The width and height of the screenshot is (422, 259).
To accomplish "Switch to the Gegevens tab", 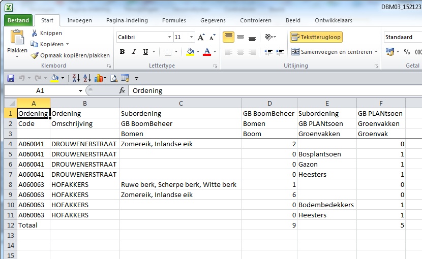I will click(213, 20).
